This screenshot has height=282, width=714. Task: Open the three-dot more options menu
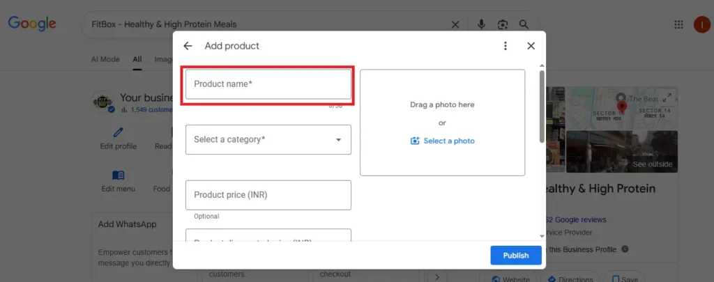pos(505,46)
